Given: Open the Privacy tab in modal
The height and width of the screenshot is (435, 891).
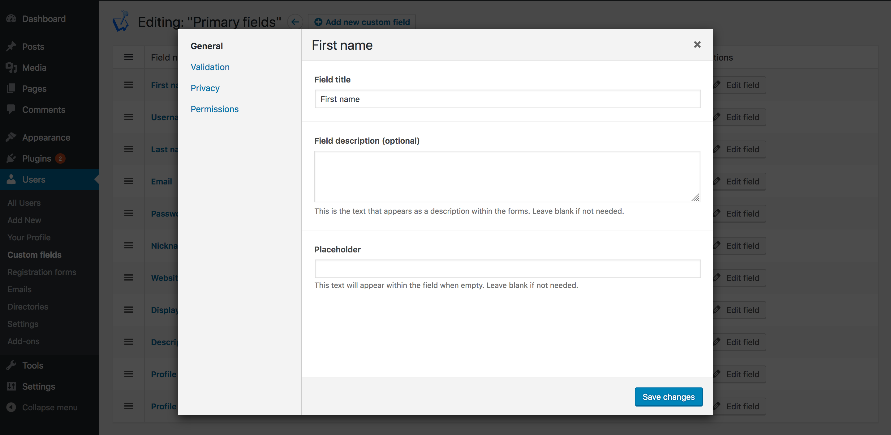Looking at the screenshot, I should [x=205, y=88].
